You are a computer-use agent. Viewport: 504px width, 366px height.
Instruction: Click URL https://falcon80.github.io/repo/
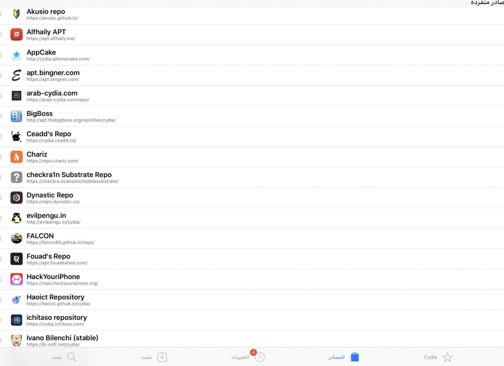(x=60, y=242)
